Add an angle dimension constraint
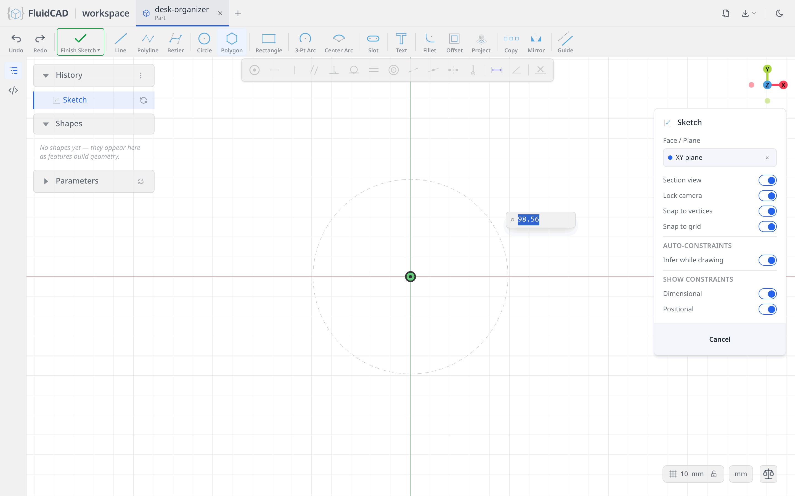 [x=516, y=70]
